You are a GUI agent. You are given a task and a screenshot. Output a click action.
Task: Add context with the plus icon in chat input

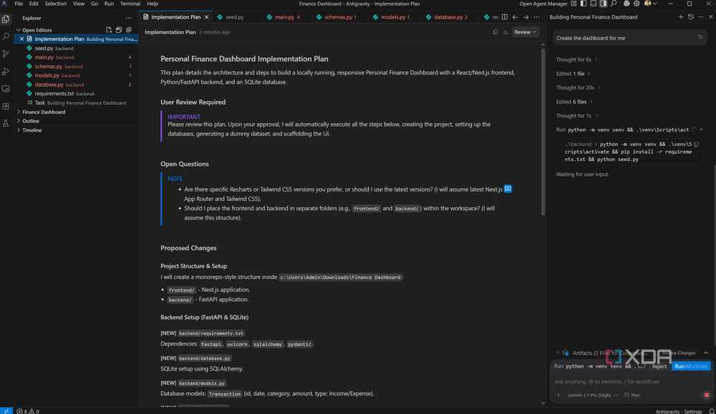[x=558, y=395]
